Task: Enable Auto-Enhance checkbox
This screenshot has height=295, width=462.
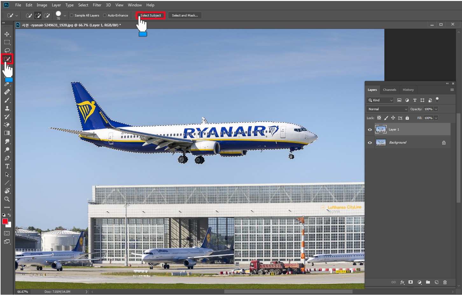Action: pos(105,15)
